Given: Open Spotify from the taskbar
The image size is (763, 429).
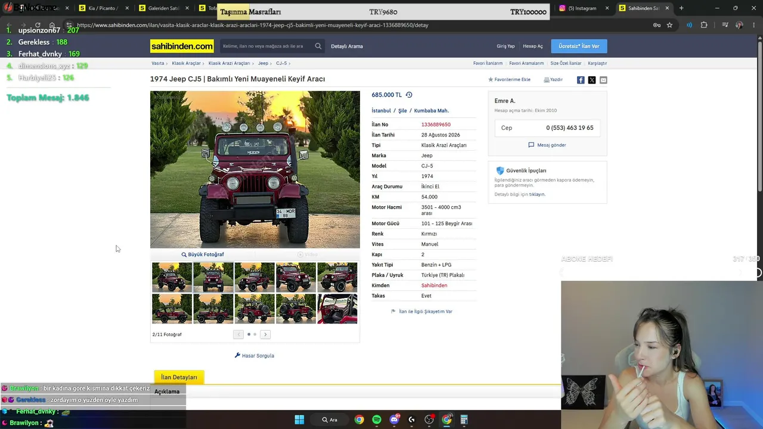Looking at the screenshot, I should pos(377,419).
